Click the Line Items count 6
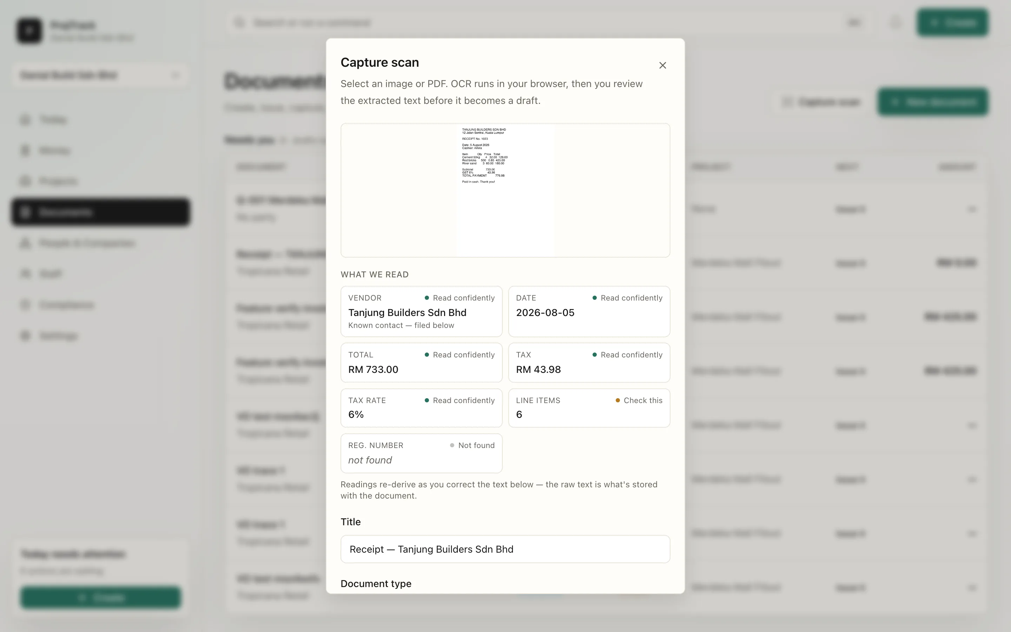The width and height of the screenshot is (1011, 632). coord(519,415)
